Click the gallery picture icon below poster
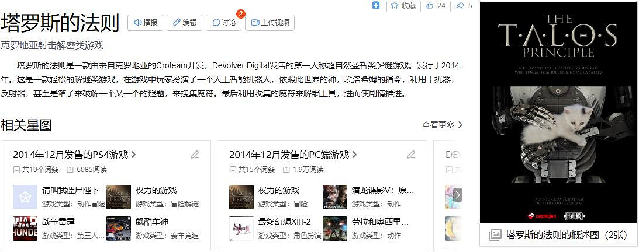Screen dimensions: 639x252 pyautogui.click(x=495, y=235)
